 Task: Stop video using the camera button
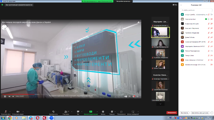[17, 111]
